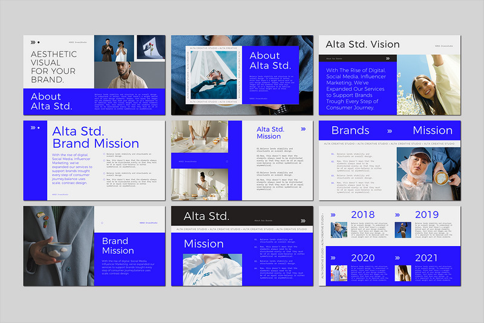484x323 pixels.
Task: Select the ALTA CREATIVE STUDIO ticker under the black Alta Std. bar
Action: (x=241, y=229)
